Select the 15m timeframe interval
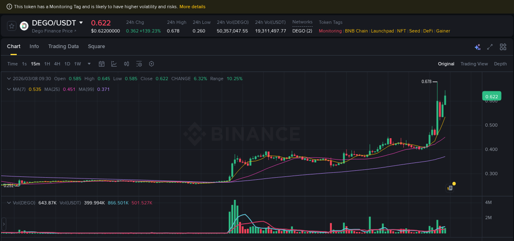 pos(35,64)
